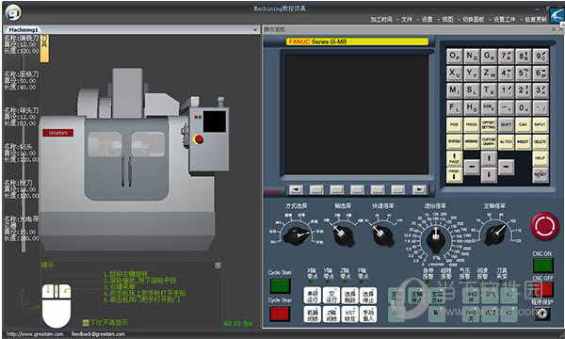Toggle 单段运行 single-block button
The width and height of the screenshot is (565, 339).
pos(313,296)
